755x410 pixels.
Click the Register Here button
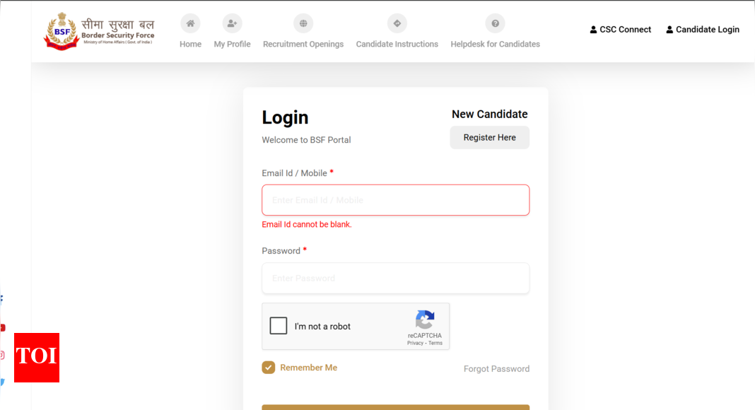click(489, 138)
